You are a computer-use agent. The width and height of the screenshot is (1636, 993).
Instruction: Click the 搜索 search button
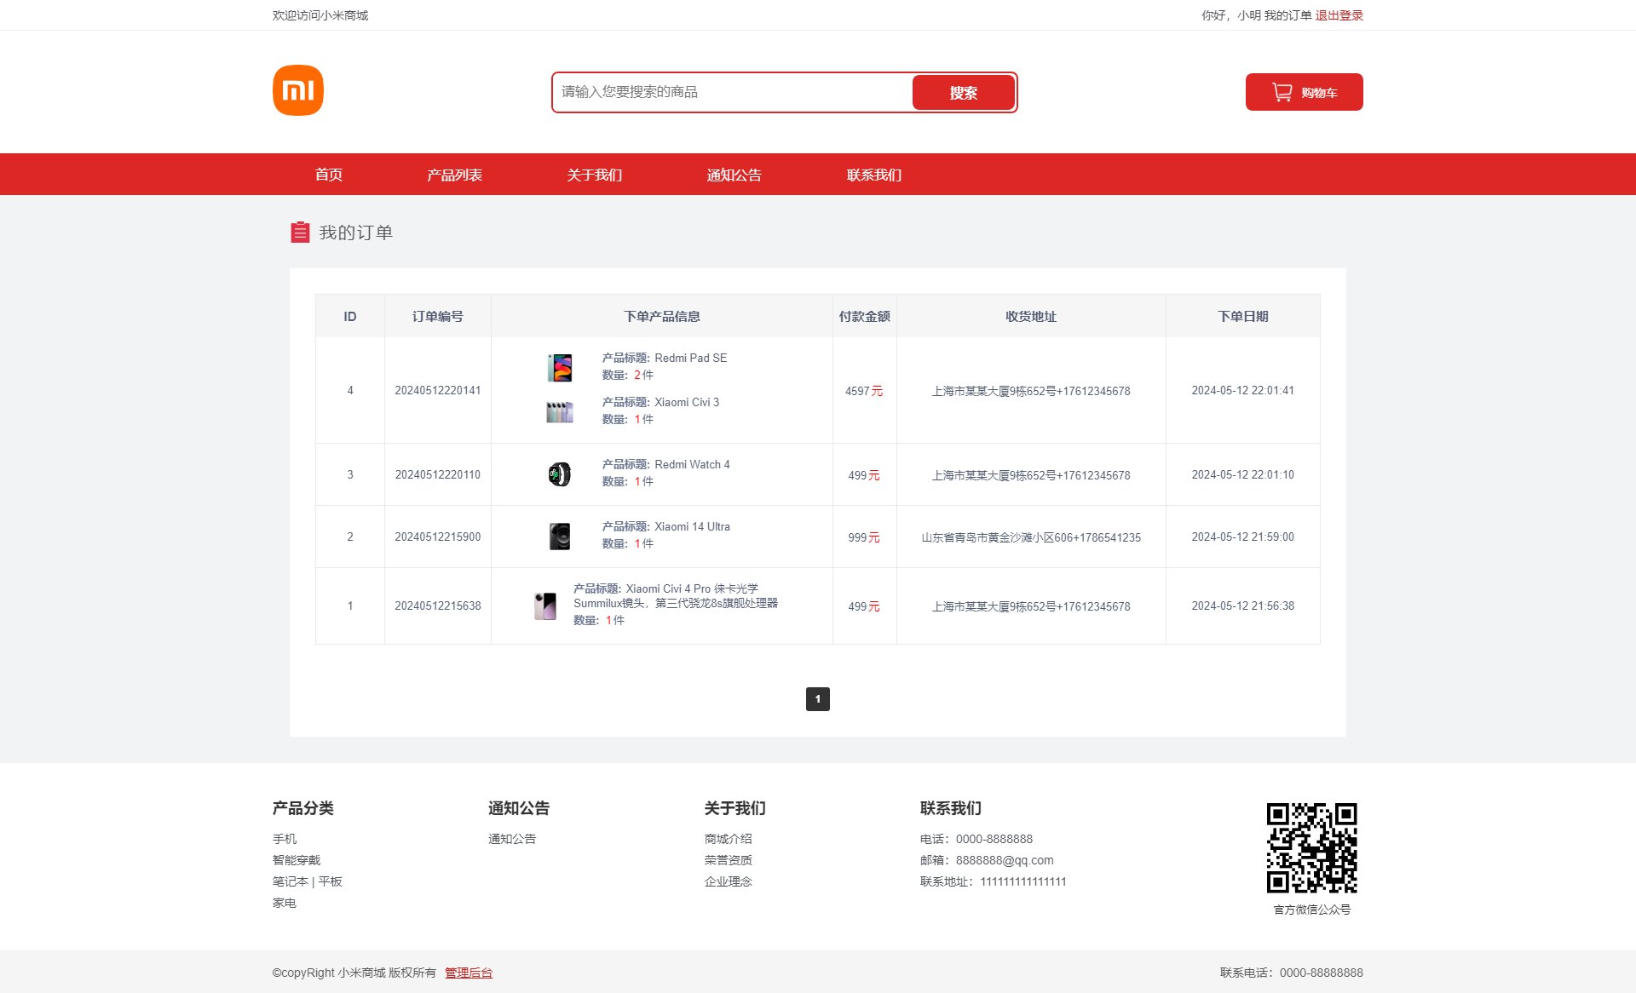(964, 92)
